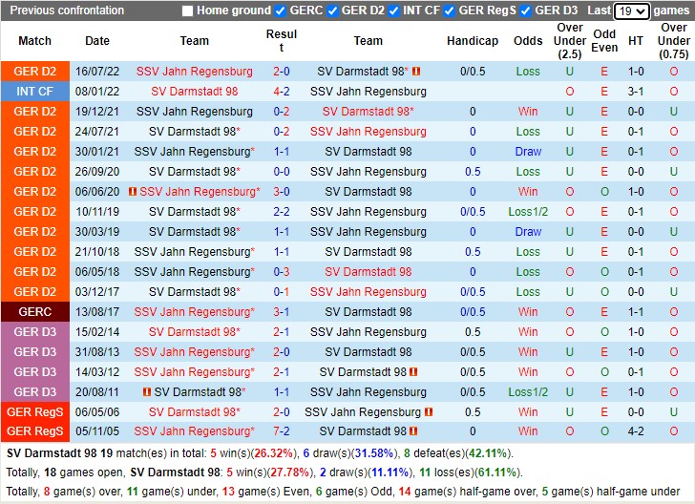Click the Over Under (2.5) column header

[x=570, y=41]
